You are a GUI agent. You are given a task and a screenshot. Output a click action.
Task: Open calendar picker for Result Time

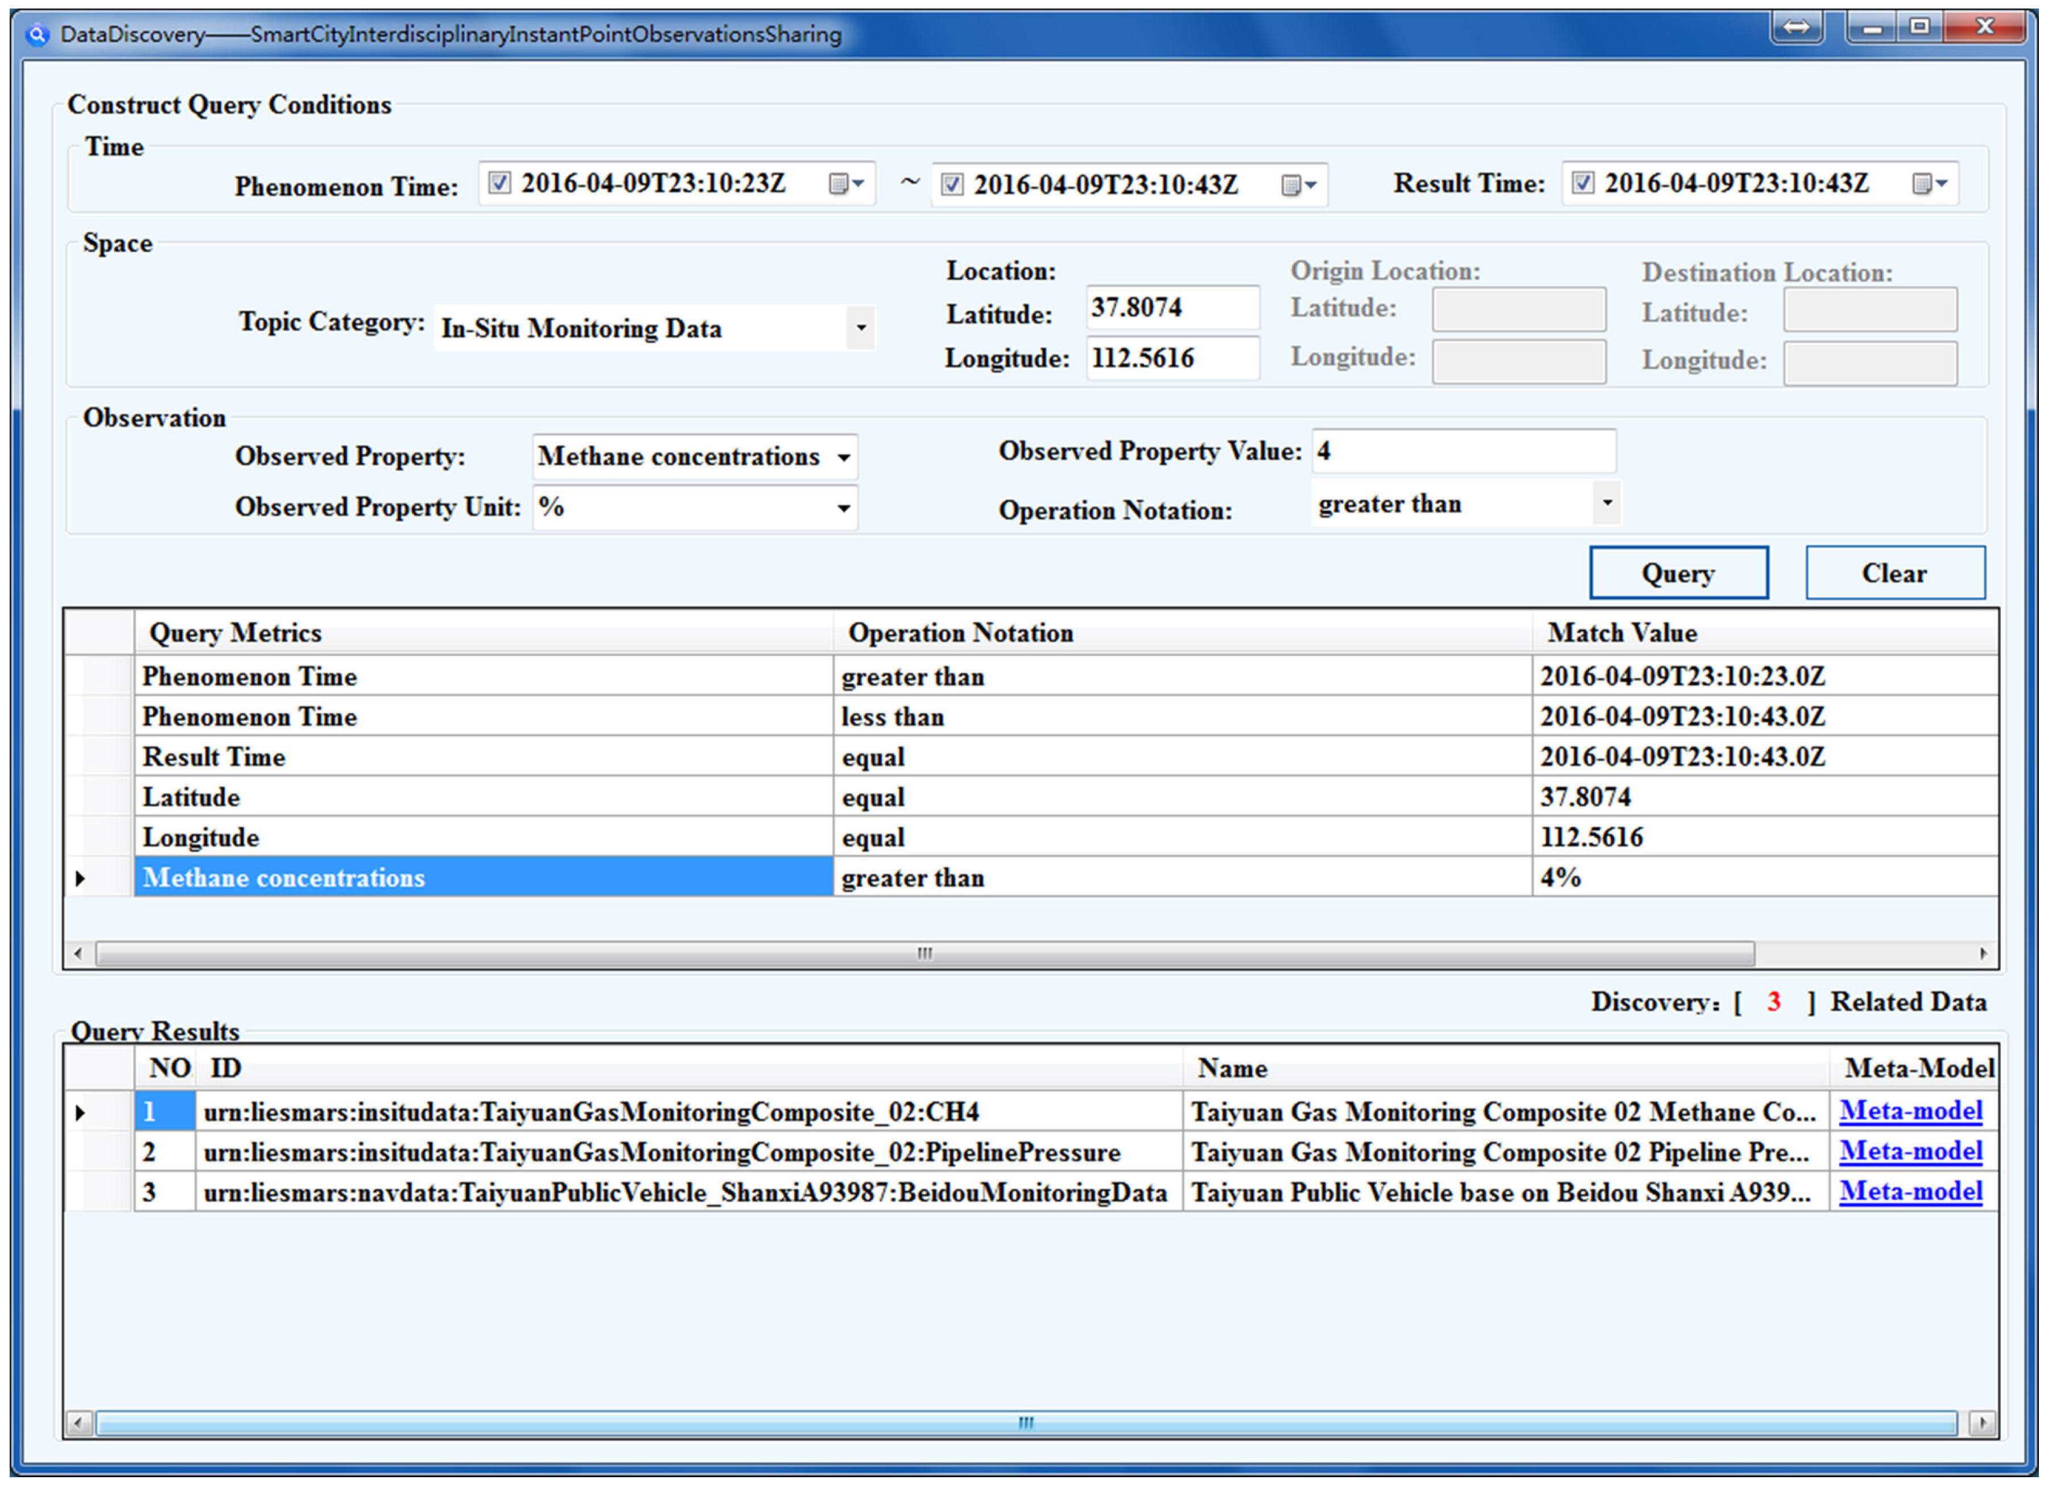click(1930, 184)
